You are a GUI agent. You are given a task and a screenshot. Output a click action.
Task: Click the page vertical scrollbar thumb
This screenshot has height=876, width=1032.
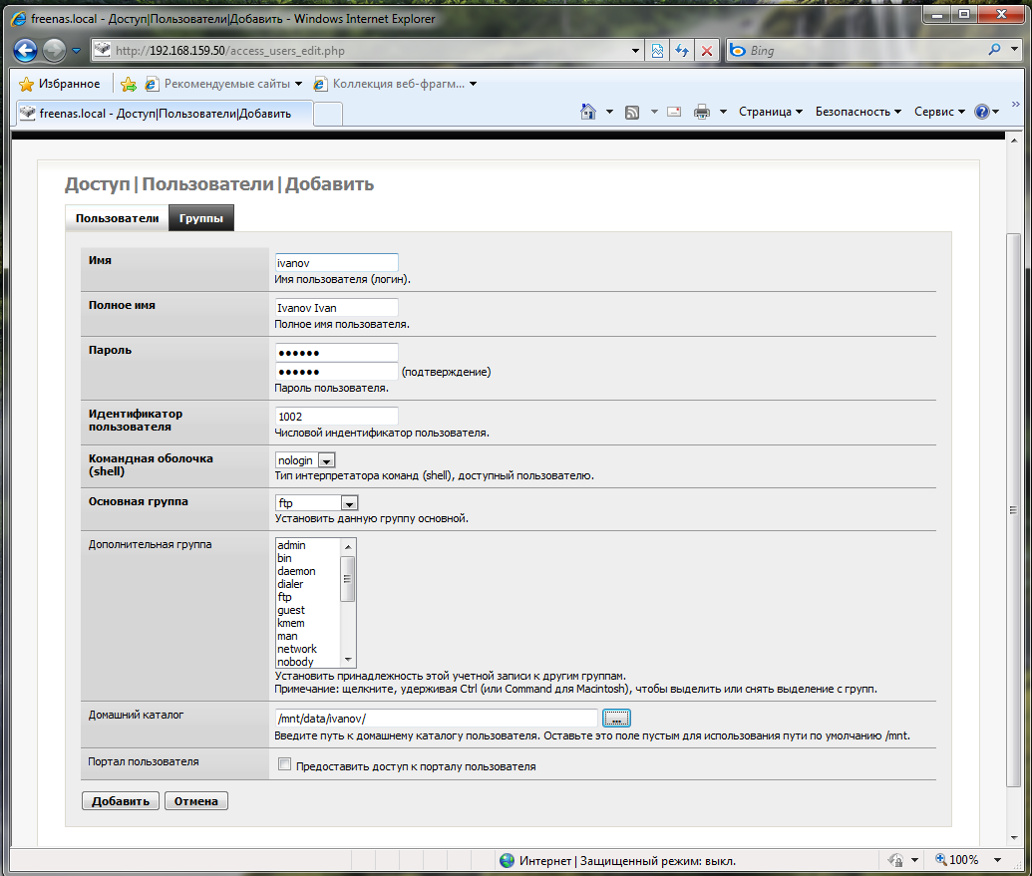(x=1014, y=510)
